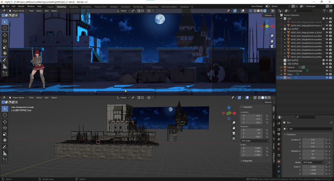Open the Tool settings properties tab

tap(278, 123)
